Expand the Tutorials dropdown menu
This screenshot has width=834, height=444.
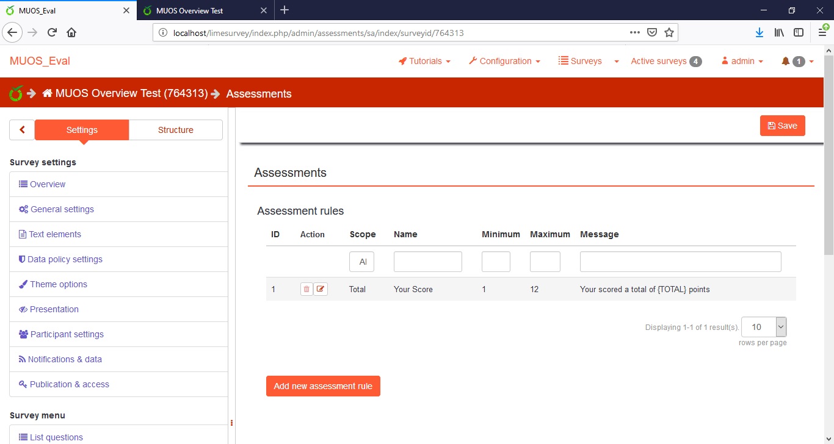tap(424, 61)
